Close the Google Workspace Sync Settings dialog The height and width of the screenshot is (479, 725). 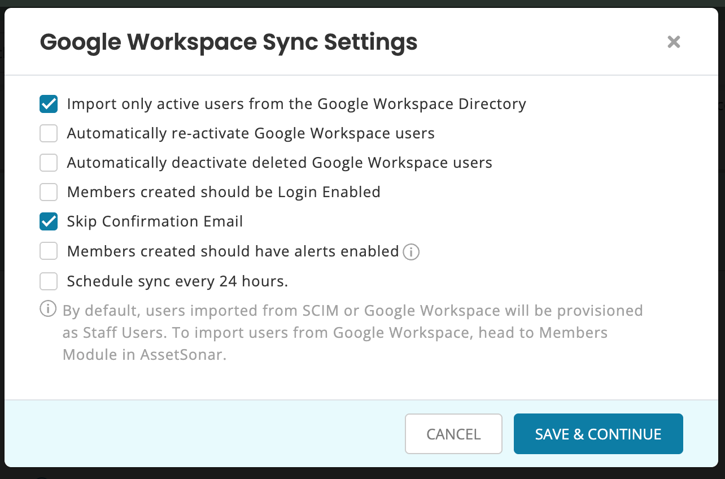click(674, 42)
